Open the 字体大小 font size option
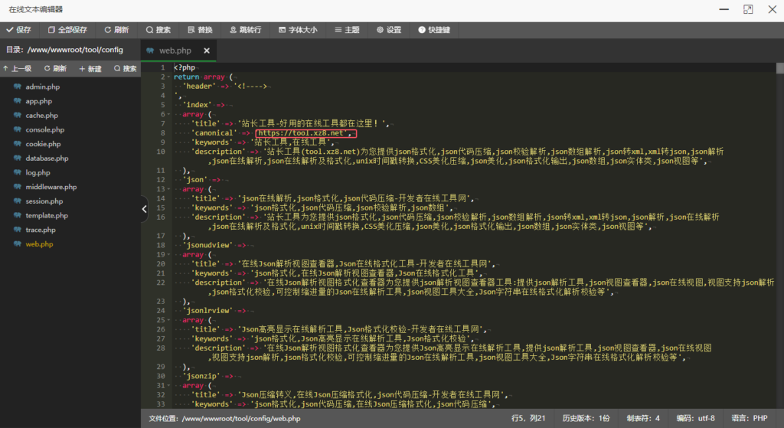 click(298, 30)
